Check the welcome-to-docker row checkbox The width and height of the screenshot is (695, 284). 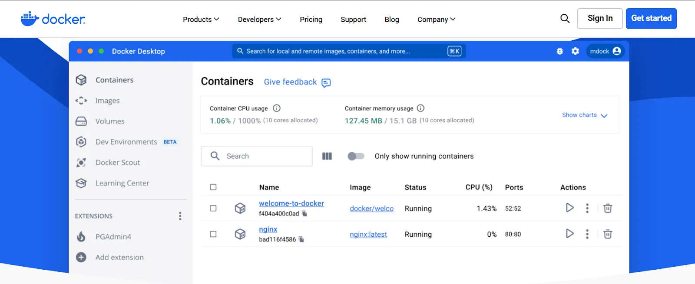tap(213, 208)
